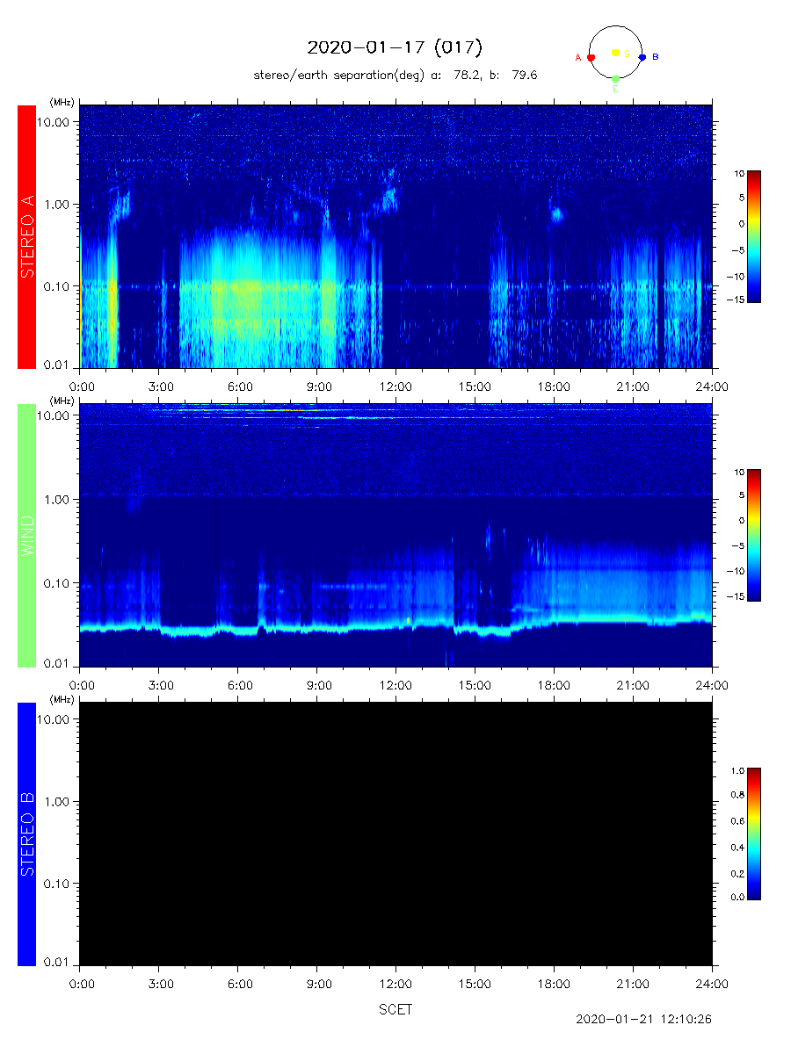Screen dimensions: 791x1054
Task: Select the green Earth marker in orbit diagram
Action: tap(615, 79)
